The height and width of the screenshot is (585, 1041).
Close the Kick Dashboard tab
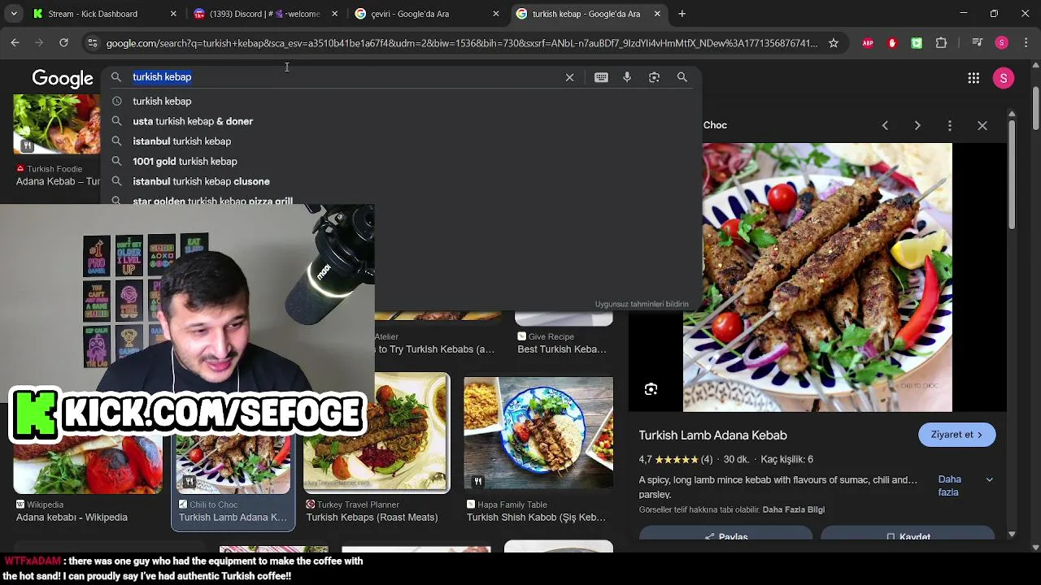tap(173, 14)
